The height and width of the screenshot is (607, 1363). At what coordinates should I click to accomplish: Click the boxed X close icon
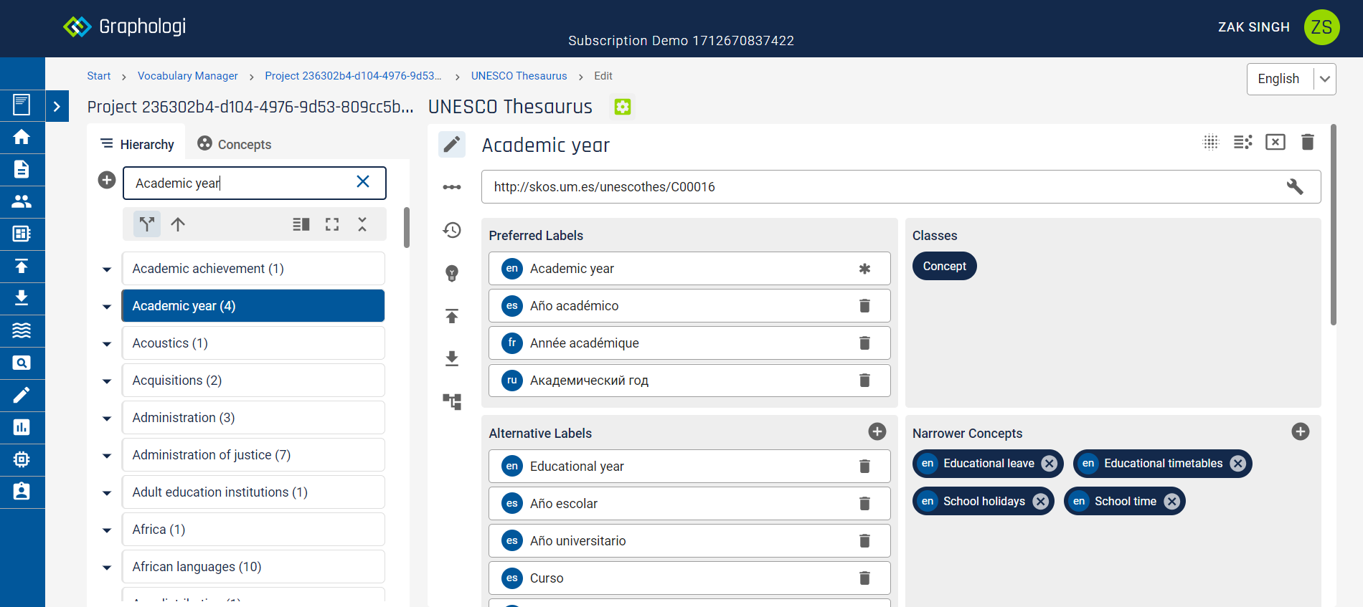click(1275, 142)
